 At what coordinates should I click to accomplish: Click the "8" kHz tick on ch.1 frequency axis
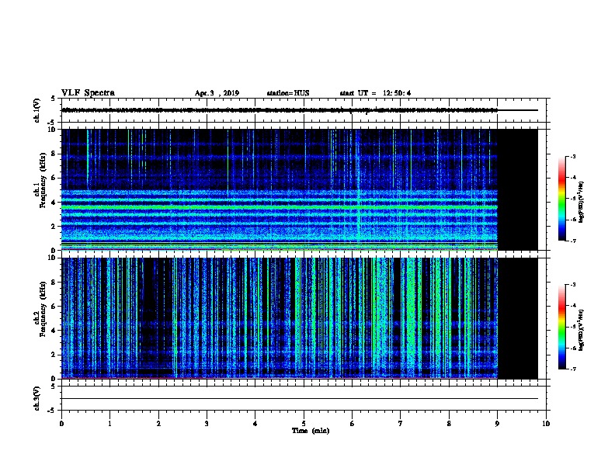pos(54,154)
